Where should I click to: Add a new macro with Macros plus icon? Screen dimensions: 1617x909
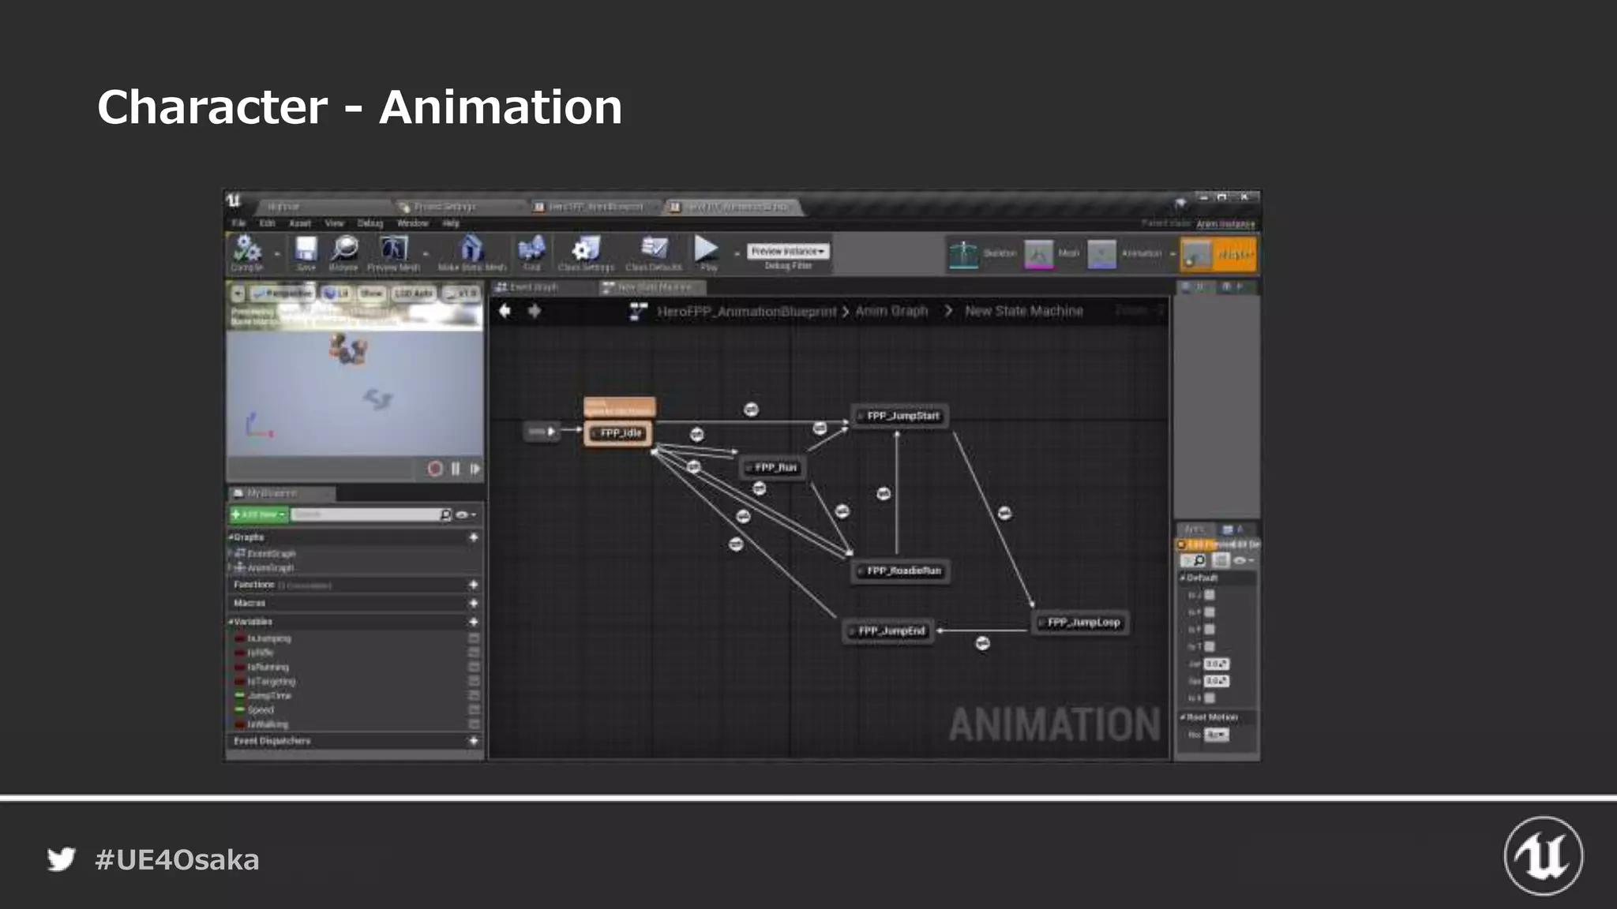(474, 603)
